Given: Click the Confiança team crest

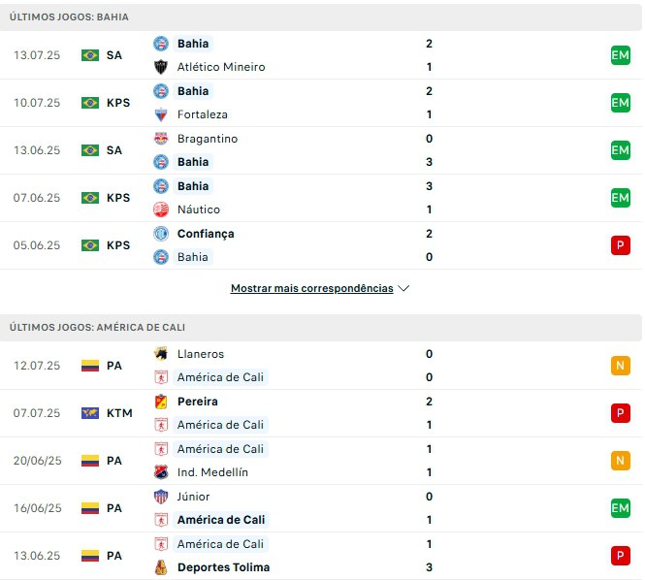Looking at the screenshot, I should point(161,234).
